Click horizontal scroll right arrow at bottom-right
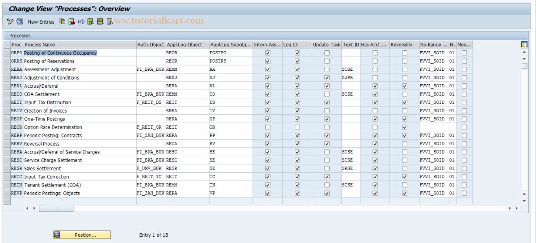The width and height of the screenshot is (536, 243). pos(516,208)
